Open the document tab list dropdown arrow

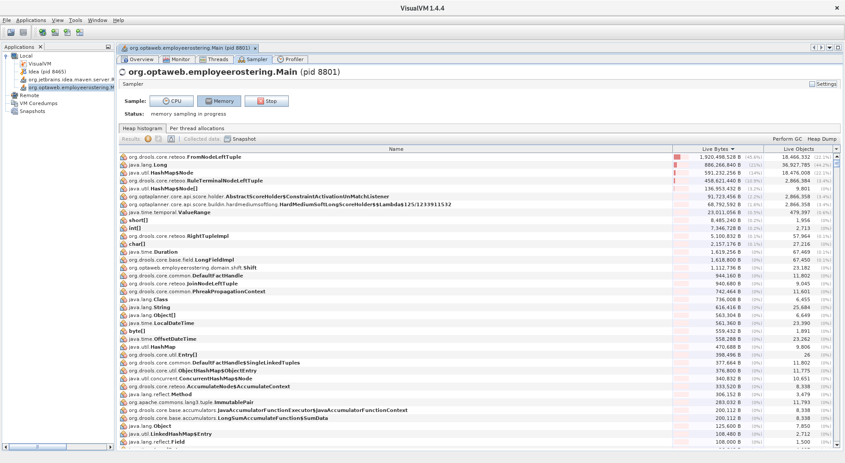click(x=830, y=47)
